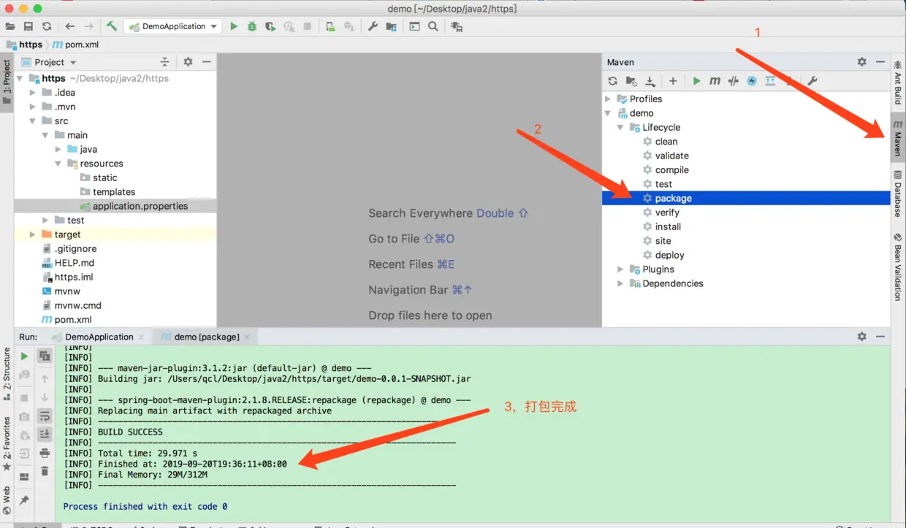
Task: Expand the Dependencies node in Maven panel
Action: pyautogui.click(x=620, y=284)
